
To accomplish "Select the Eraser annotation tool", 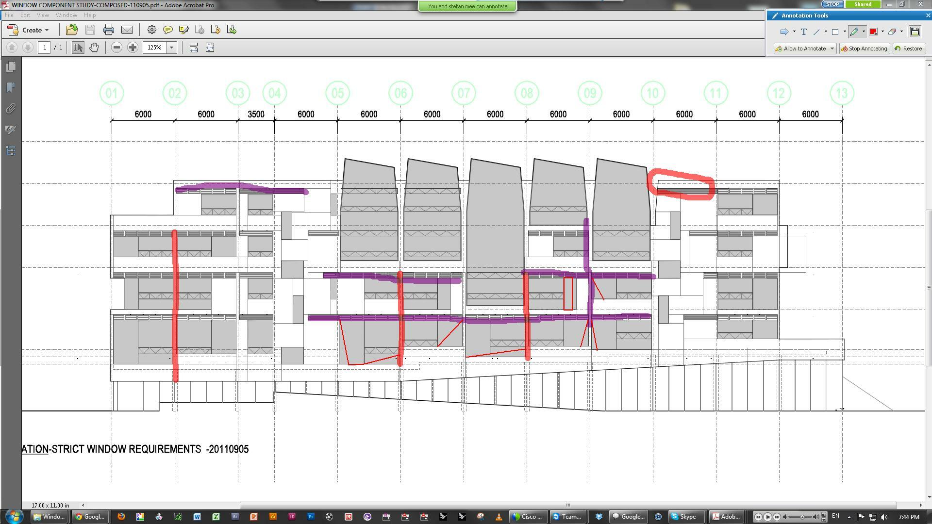I will coord(892,32).
